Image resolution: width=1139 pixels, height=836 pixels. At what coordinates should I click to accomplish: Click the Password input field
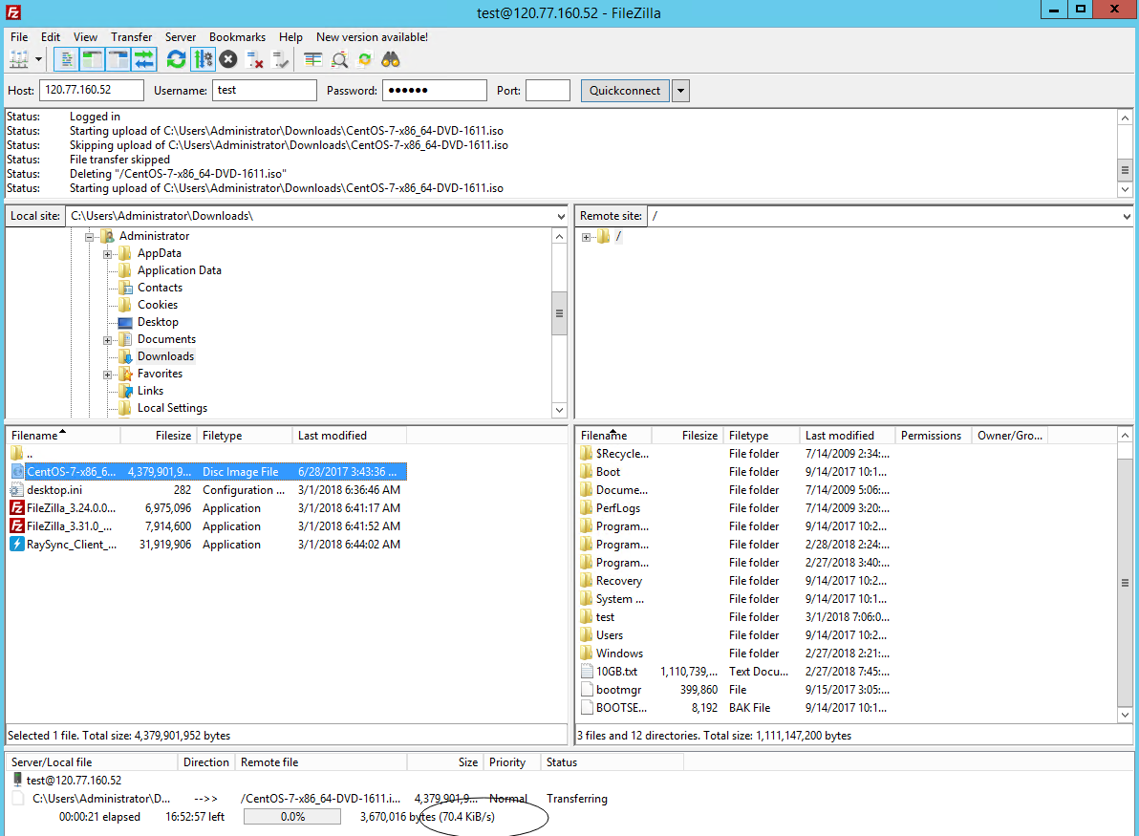coord(435,90)
